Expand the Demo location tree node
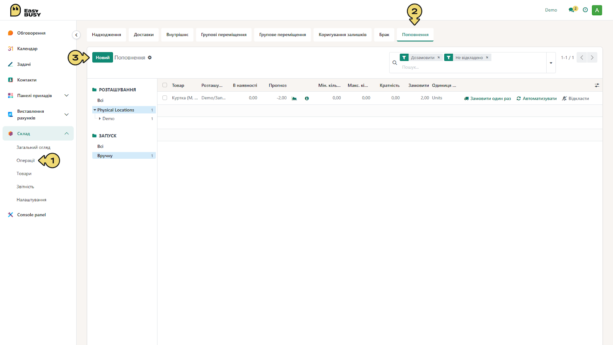This screenshot has width=613, height=345. pyautogui.click(x=100, y=119)
